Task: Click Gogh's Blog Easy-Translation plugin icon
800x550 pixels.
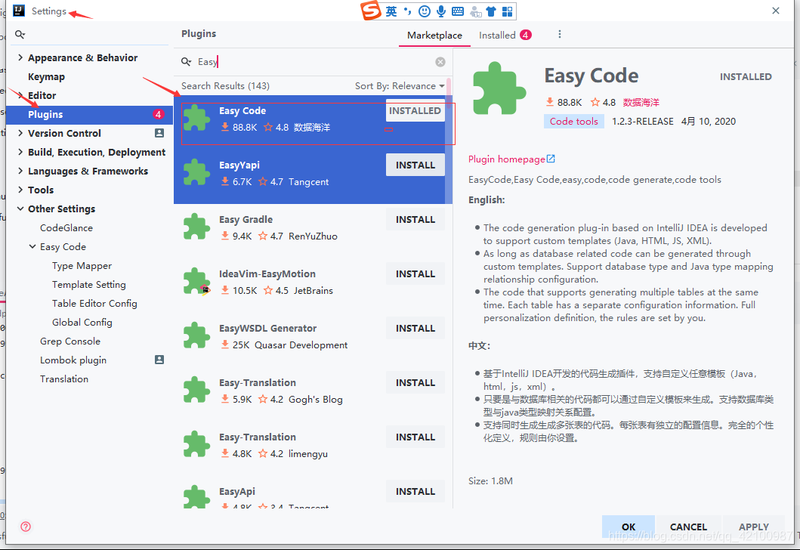Action: pos(196,390)
